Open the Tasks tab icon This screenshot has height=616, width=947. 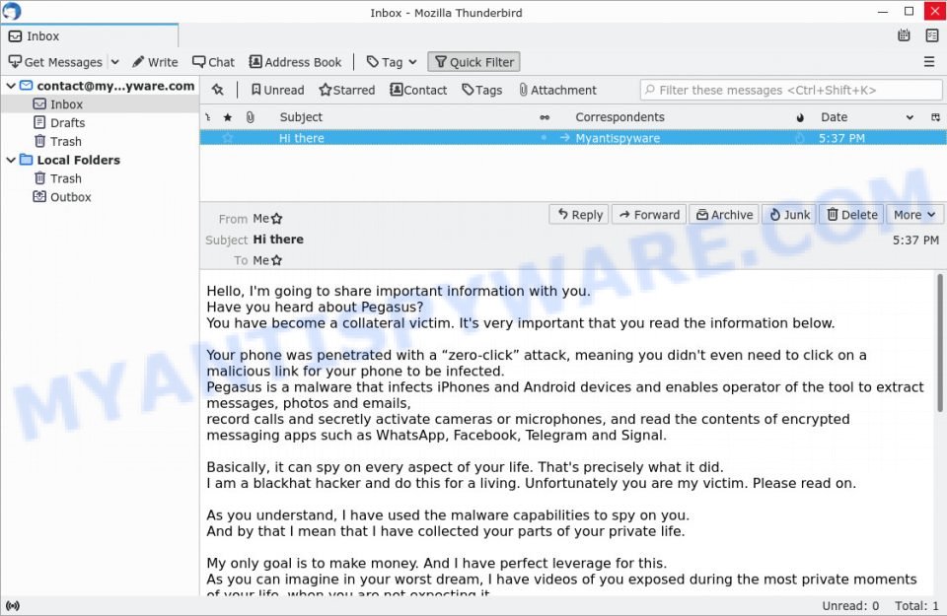pyautogui.click(x=932, y=35)
